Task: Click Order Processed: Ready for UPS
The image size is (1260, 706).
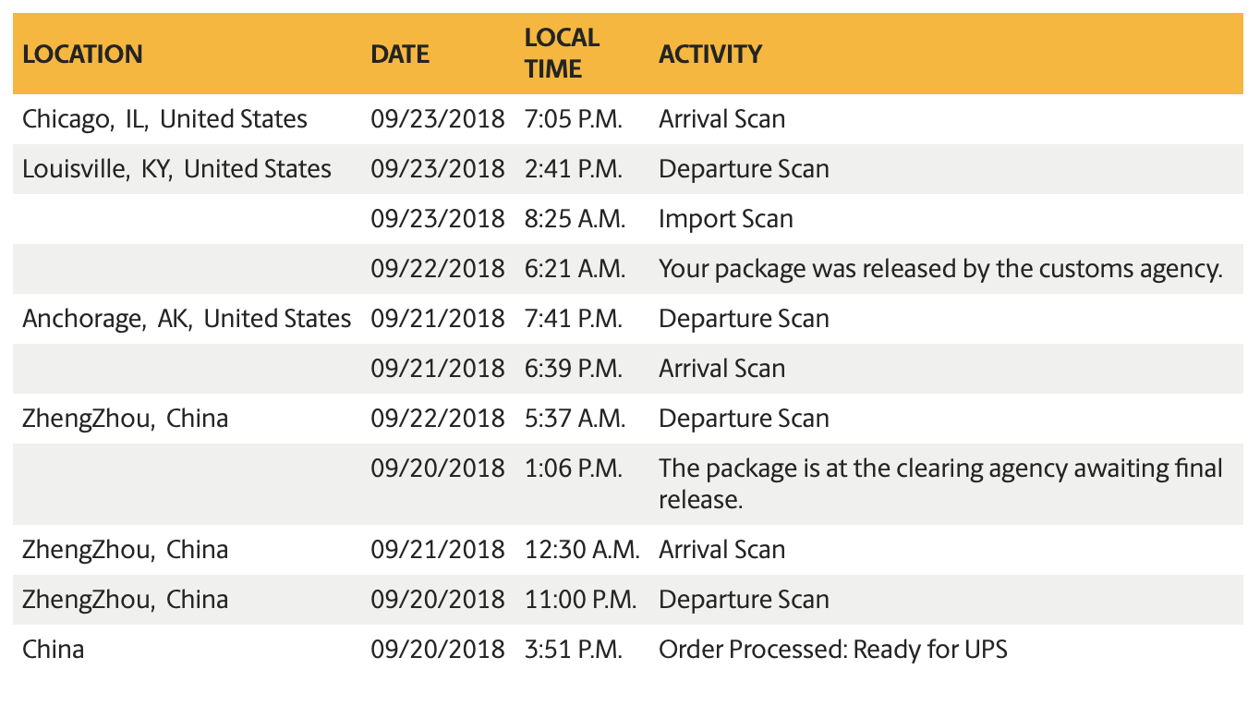Action: pyautogui.click(x=832, y=650)
